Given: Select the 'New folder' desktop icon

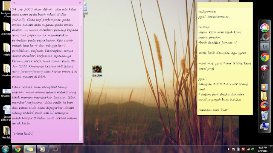Looking at the screenshot, I should (6, 132).
